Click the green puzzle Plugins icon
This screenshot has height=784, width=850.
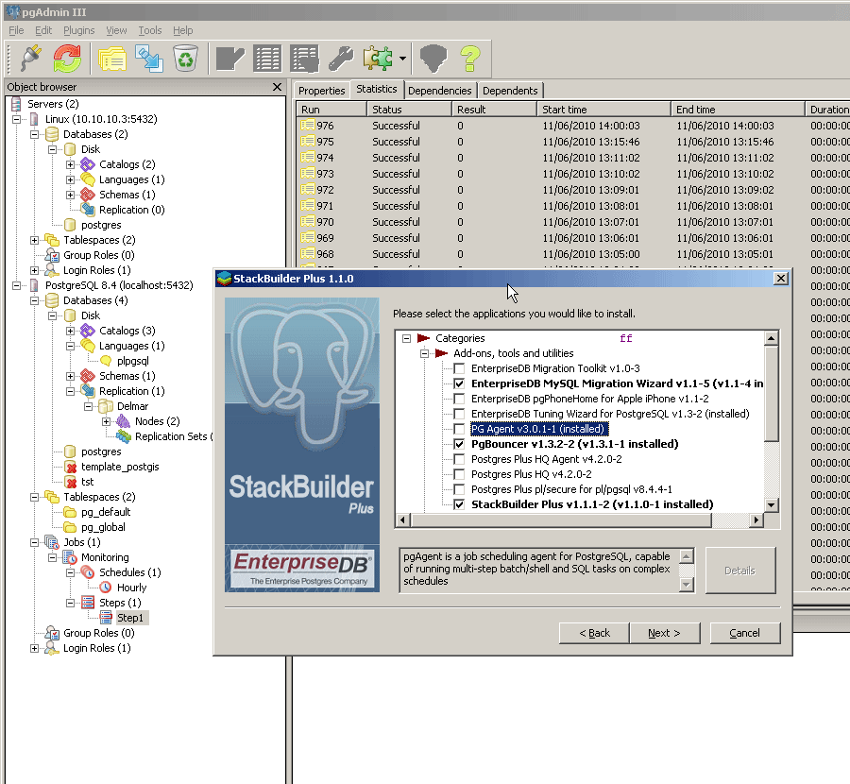tap(378, 58)
